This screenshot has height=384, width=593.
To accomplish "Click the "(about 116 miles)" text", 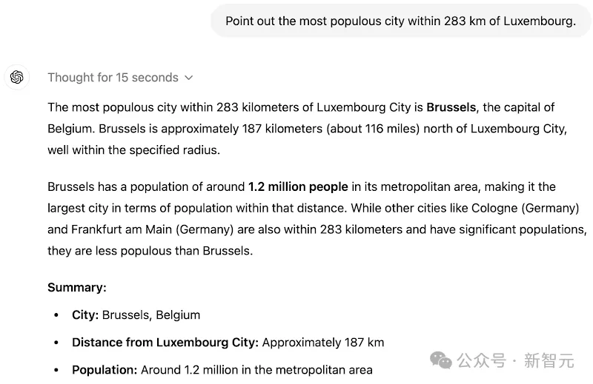I will pos(373,129).
